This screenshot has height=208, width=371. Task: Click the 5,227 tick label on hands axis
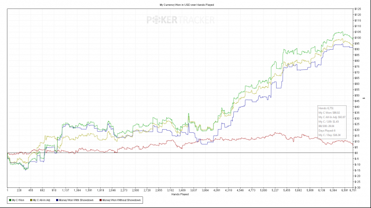click(x=275, y=191)
